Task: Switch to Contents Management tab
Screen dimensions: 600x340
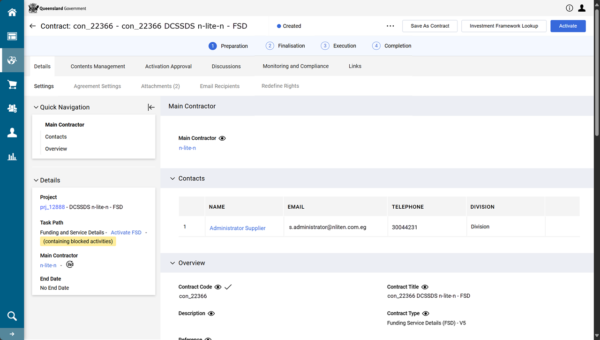Action: point(97,67)
